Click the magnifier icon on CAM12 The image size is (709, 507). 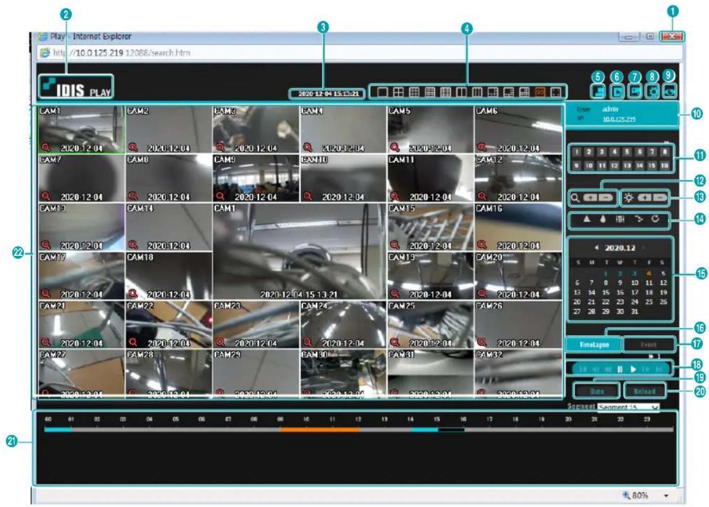coord(482,196)
